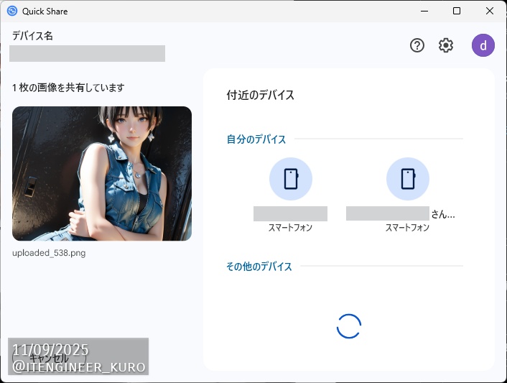
Task: Click '1 枚の画像を共有しています' text
Action: coord(68,88)
